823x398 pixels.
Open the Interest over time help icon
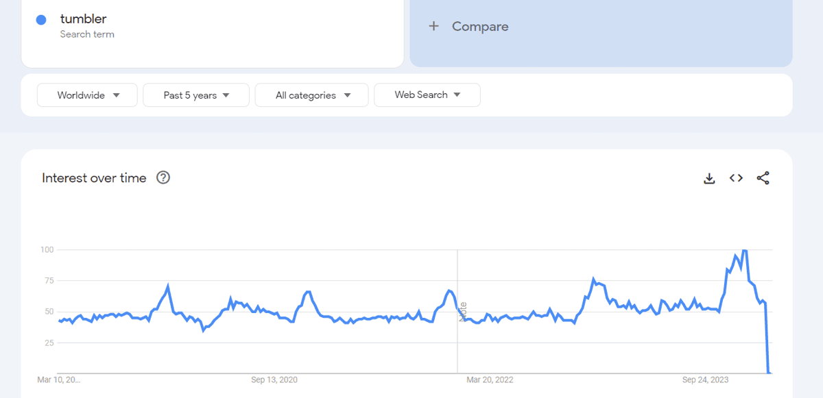(x=163, y=177)
